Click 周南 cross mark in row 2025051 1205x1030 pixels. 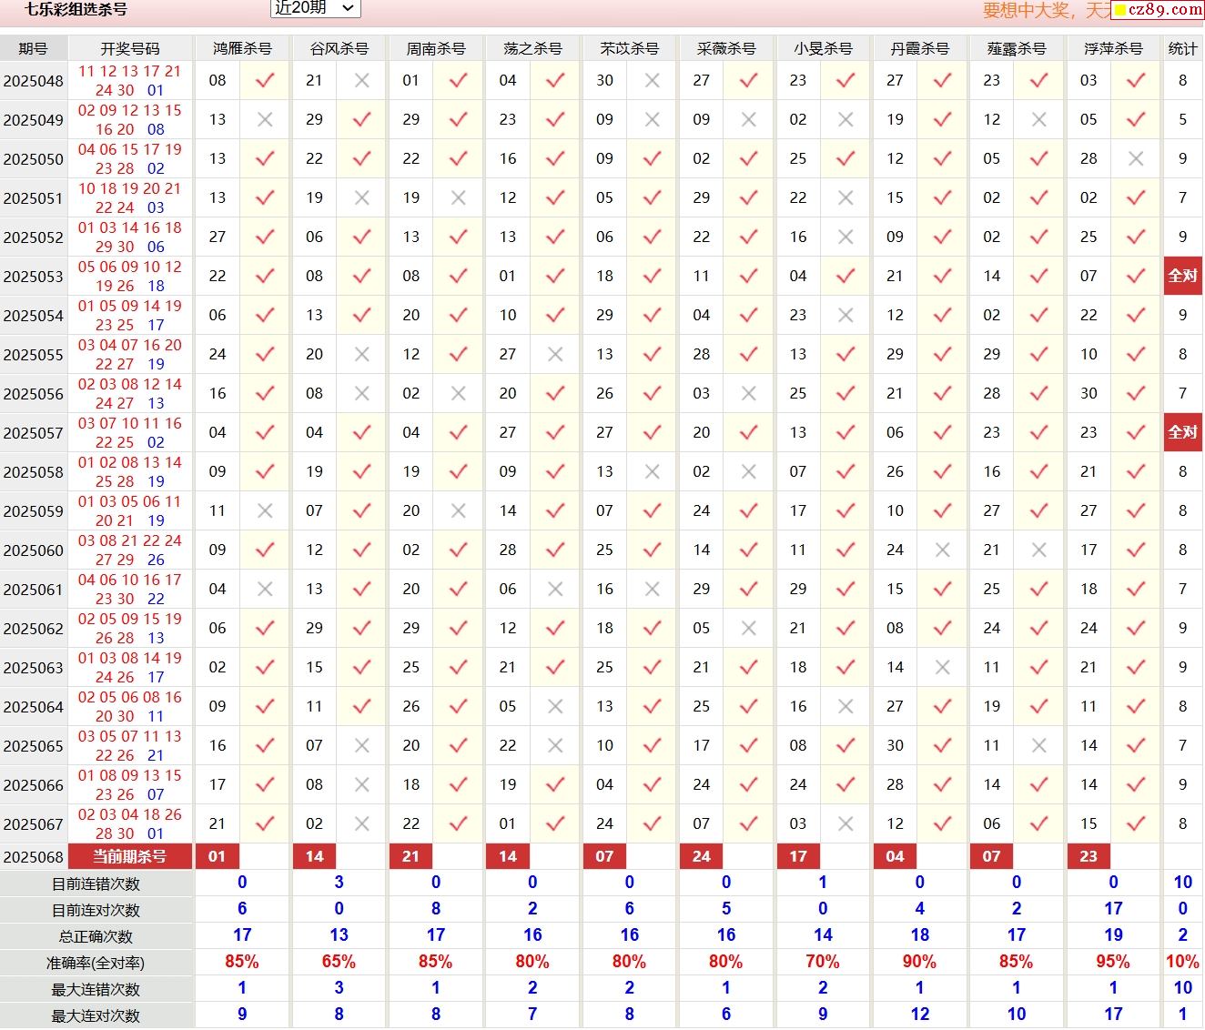coord(459,197)
